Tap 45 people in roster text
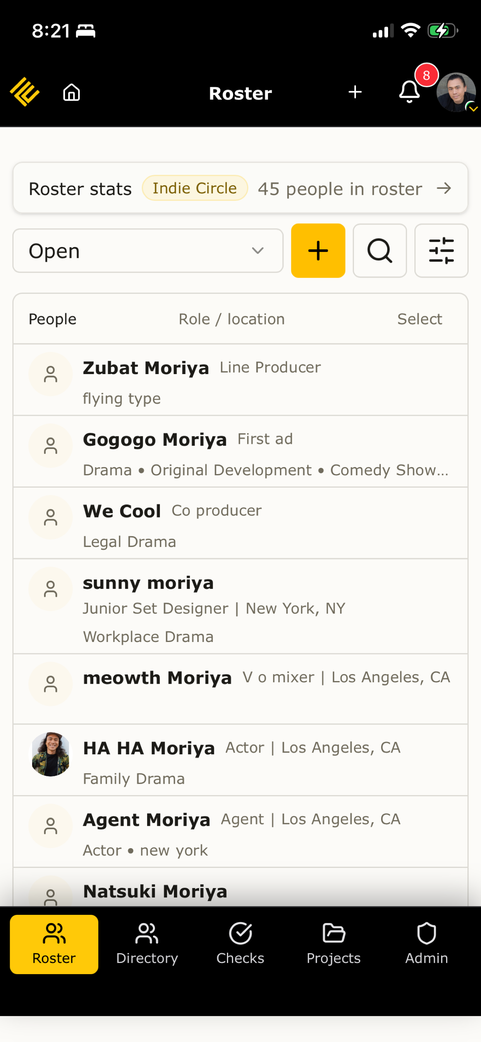 340,189
